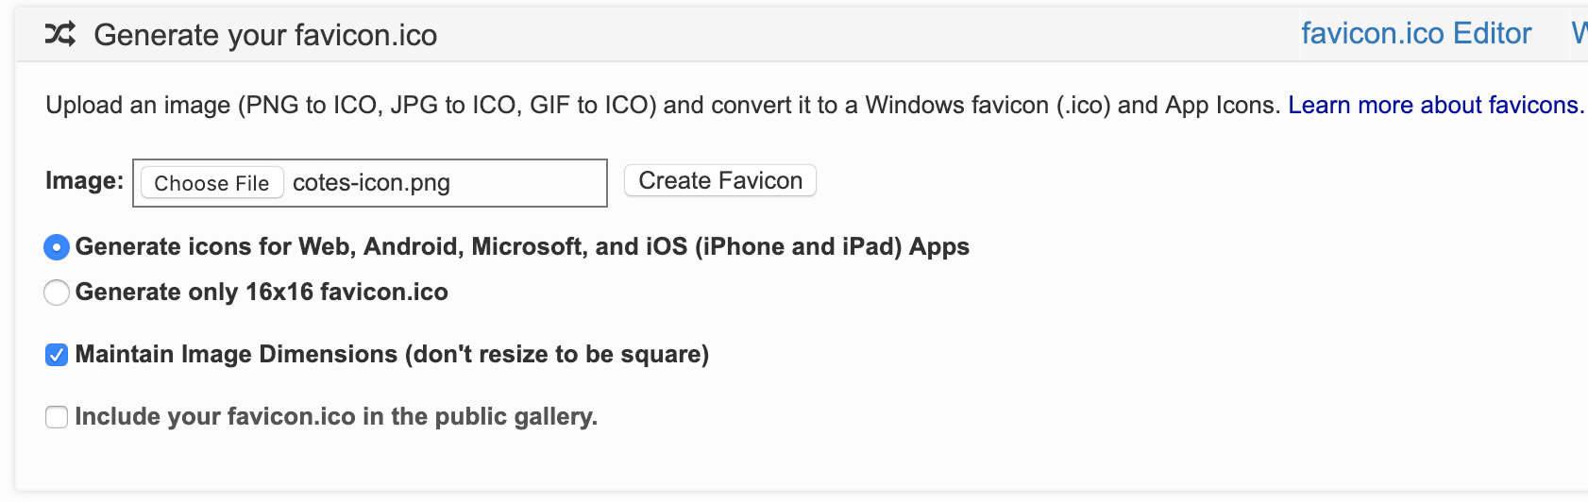Open the Learn more about favicons link

point(1435,105)
